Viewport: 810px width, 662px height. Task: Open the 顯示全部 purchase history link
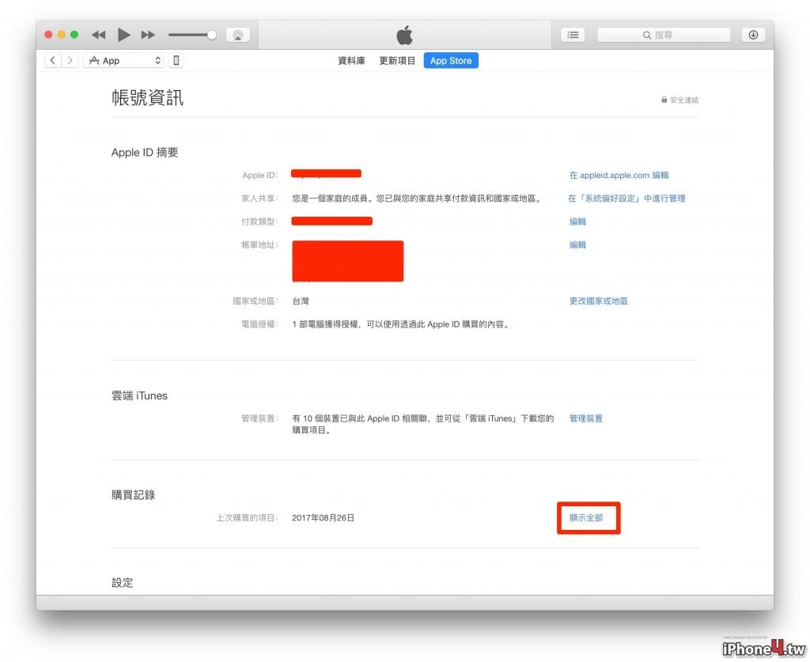point(586,517)
